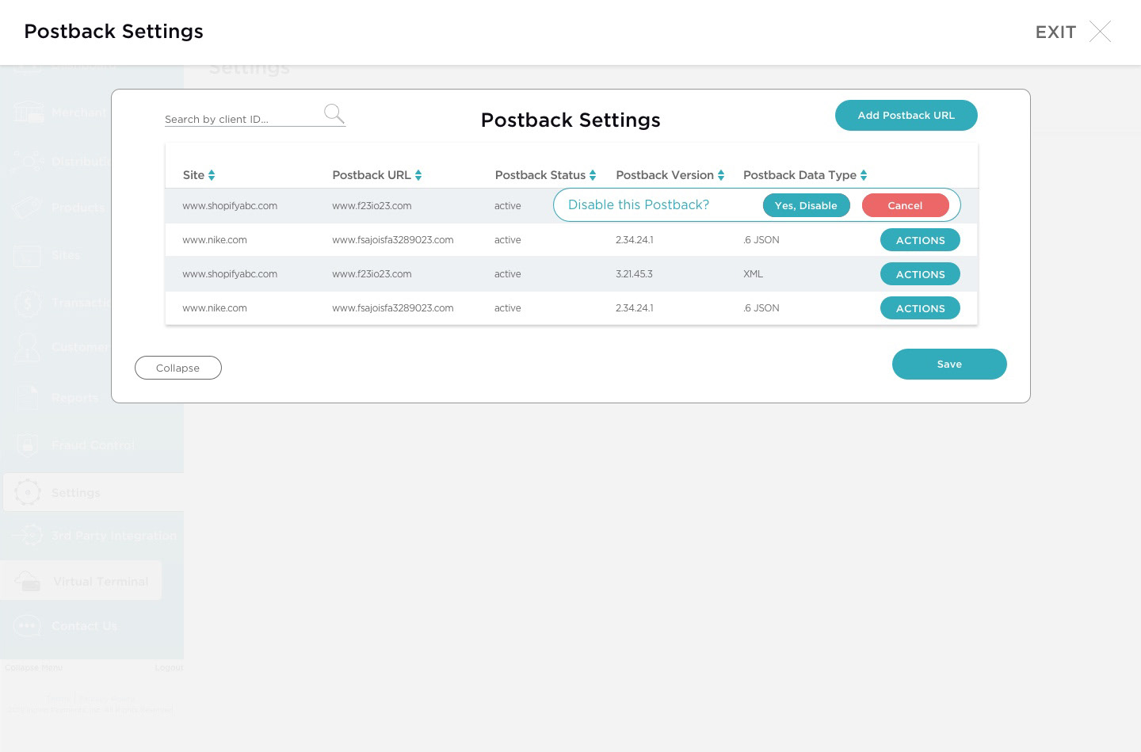Click the Settings gear icon in sidebar

point(28,492)
